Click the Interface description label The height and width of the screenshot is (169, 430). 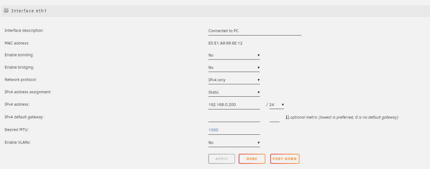click(x=24, y=30)
